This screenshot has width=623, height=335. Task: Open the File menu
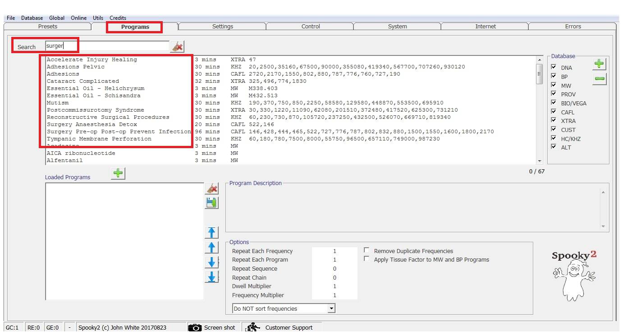coord(11,18)
